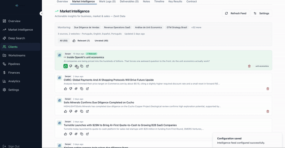Screen dimensions: 285x148
Task: Open the Turnstile article in an external tab
Action: pos(87,134)
